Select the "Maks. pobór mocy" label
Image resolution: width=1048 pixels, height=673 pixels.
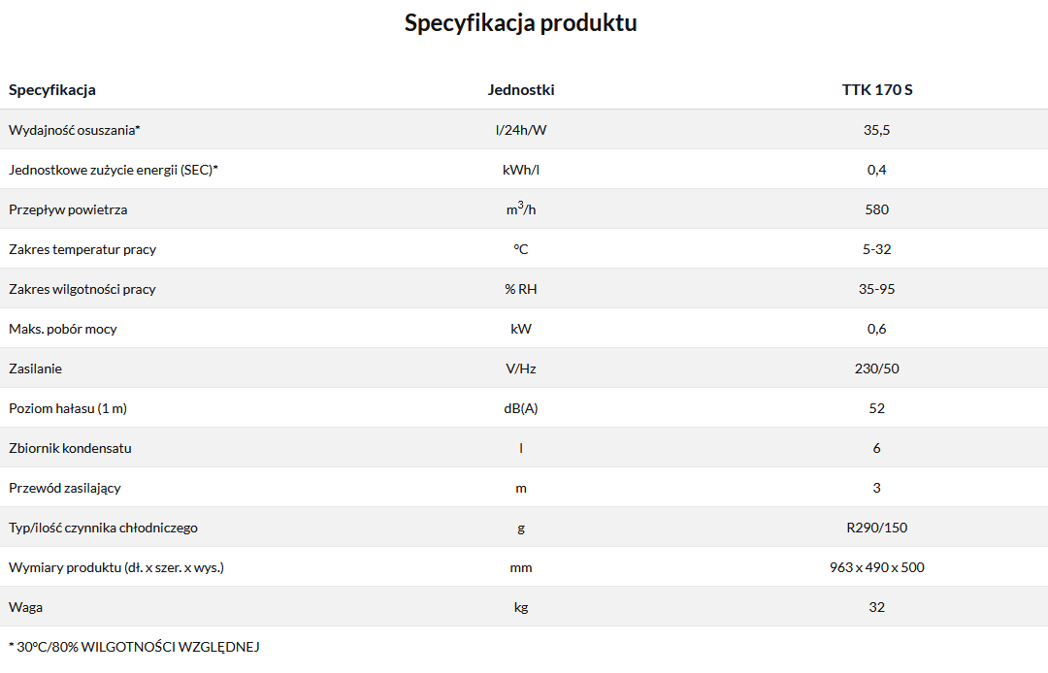pos(63,329)
